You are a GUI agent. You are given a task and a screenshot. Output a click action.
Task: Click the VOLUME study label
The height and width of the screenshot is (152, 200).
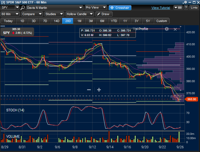tap(13, 137)
